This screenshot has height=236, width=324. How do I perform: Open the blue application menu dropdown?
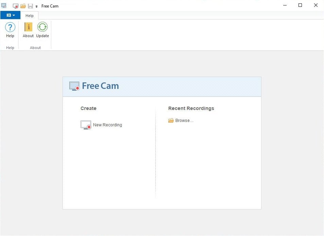pyautogui.click(x=11, y=15)
